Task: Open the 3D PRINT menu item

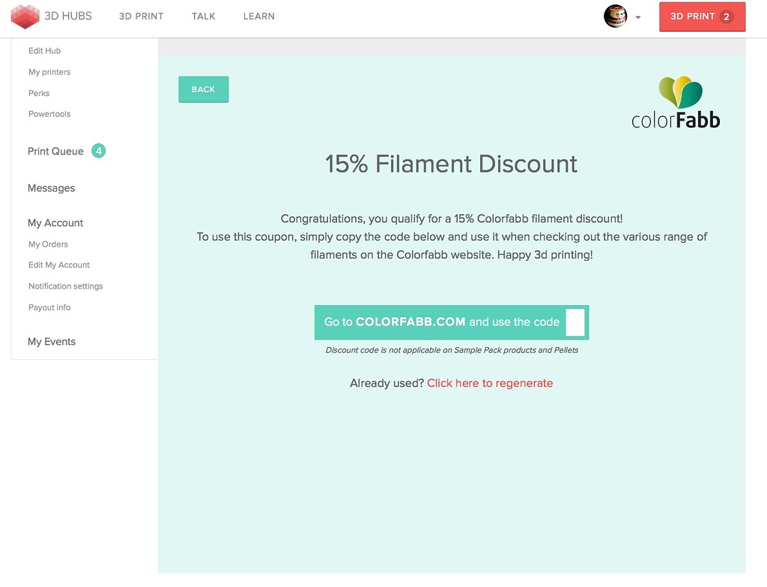Action: click(x=141, y=16)
